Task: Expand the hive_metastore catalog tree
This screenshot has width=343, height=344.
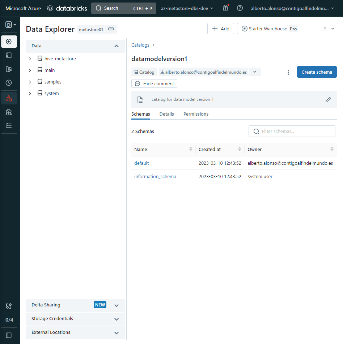Action: click(x=30, y=59)
